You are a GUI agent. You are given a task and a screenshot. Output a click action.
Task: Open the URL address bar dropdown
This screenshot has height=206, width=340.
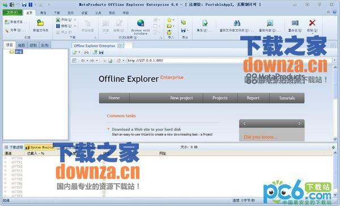[334, 61]
